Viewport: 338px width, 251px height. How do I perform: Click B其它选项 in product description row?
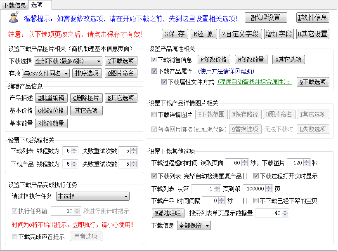pos(121,98)
